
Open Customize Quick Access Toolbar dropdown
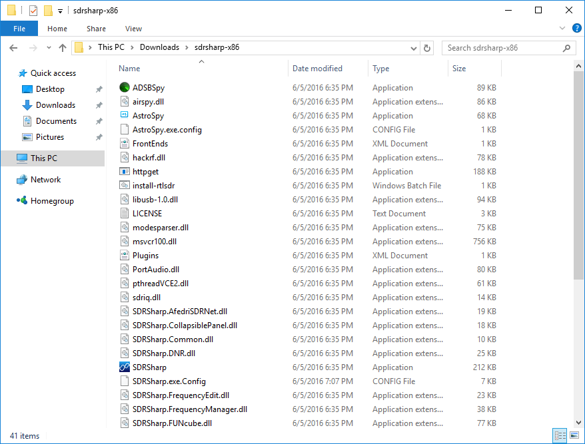tap(60, 11)
